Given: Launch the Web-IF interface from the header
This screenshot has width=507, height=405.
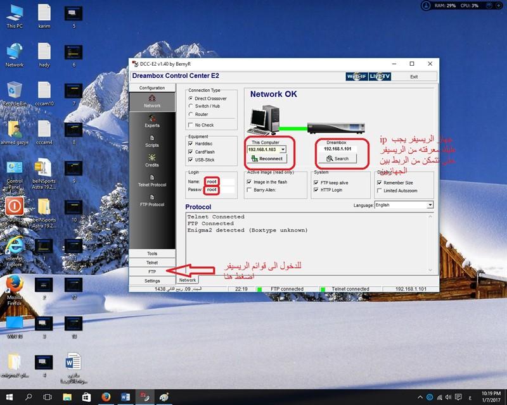Looking at the screenshot, I should coord(357,77).
